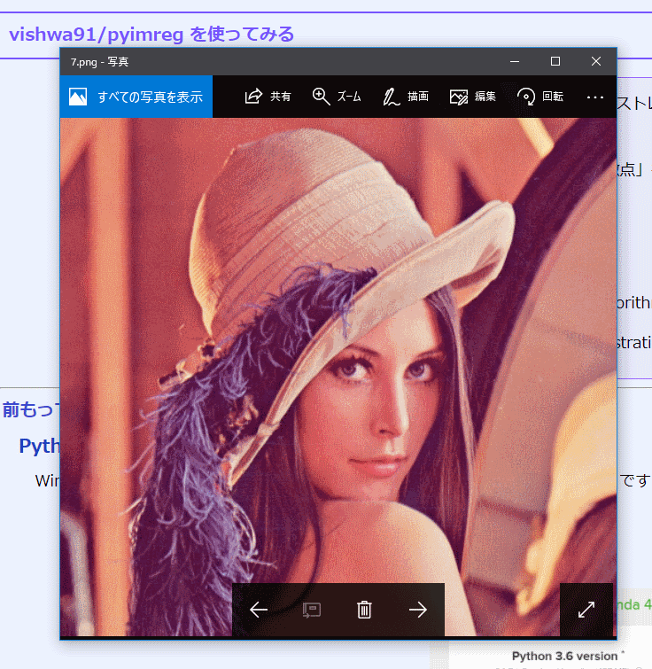
Task: Click the 'Python 3.6 version' text behind window
Action: pos(567,655)
